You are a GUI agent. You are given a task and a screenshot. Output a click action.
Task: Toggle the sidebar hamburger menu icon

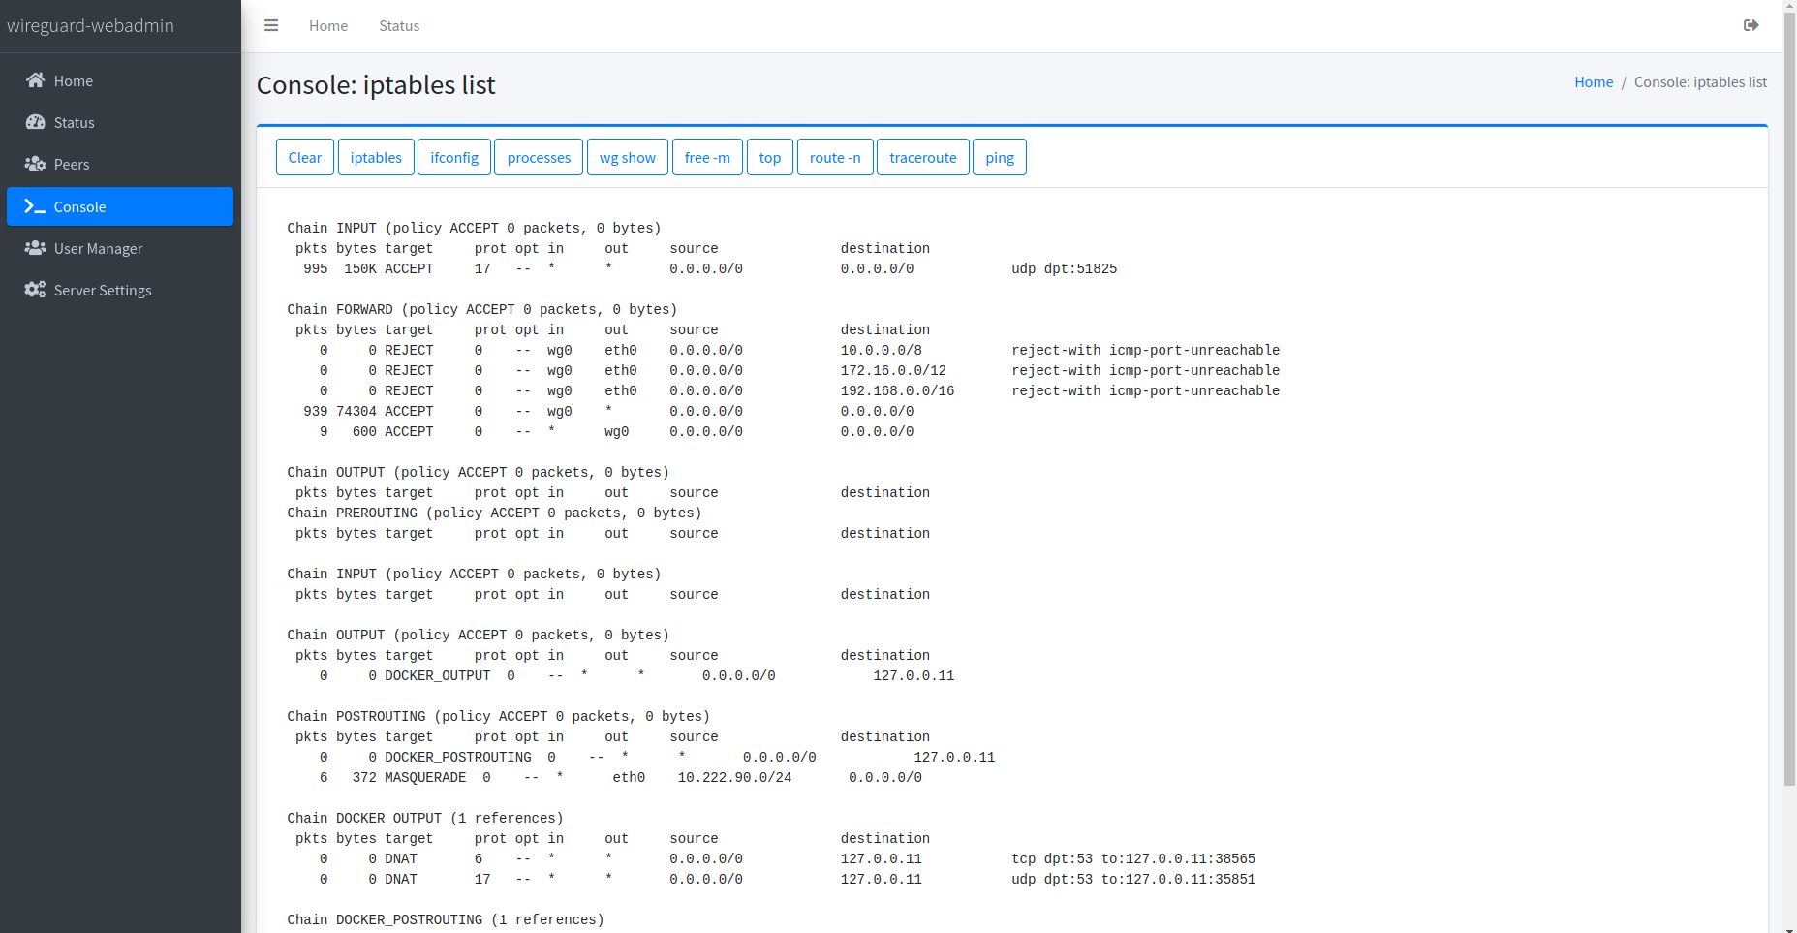click(x=271, y=26)
